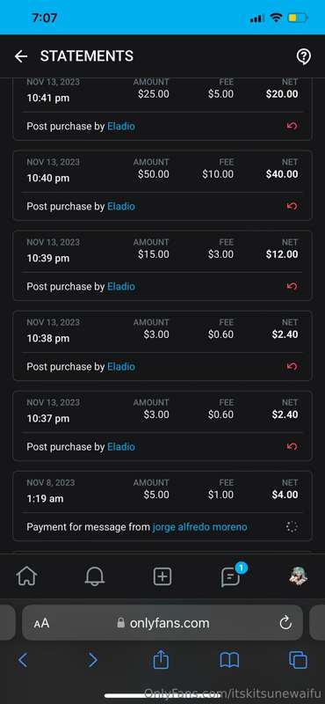This screenshot has height=704, width=325.
Task: Click the refund arrow on the $25.00 transaction
Action: coord(292,126)
